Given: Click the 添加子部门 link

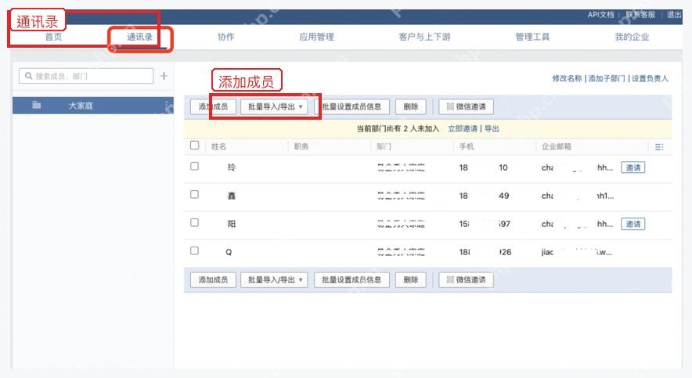Looking at the screenshot, I should (x=607, y=78).
